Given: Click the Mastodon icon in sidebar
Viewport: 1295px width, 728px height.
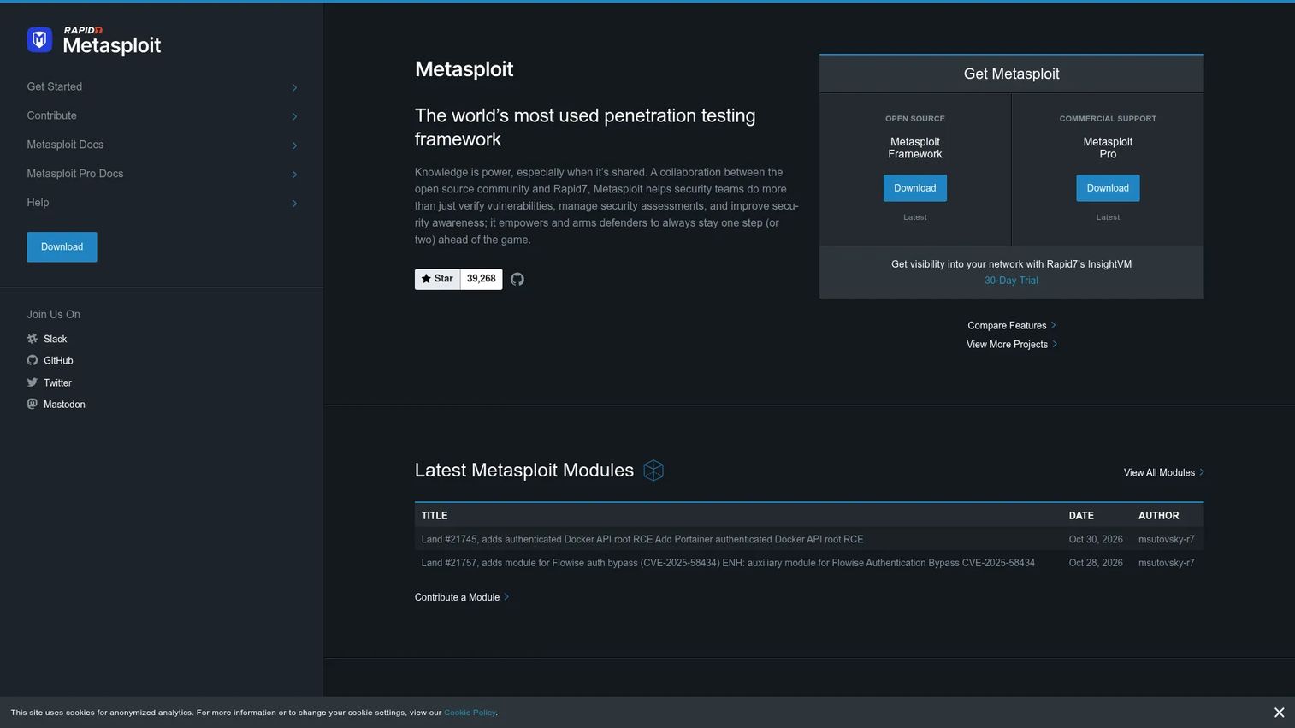Looking at the screenshot, I should 33,404.
